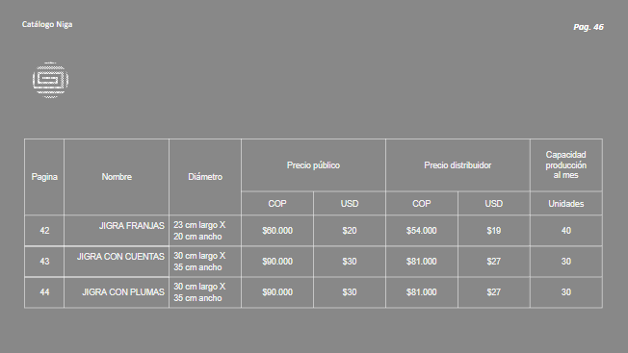Click the Catálogo Niga header text
This screenshot has width=628, height=353.
(x=47, y=24)
